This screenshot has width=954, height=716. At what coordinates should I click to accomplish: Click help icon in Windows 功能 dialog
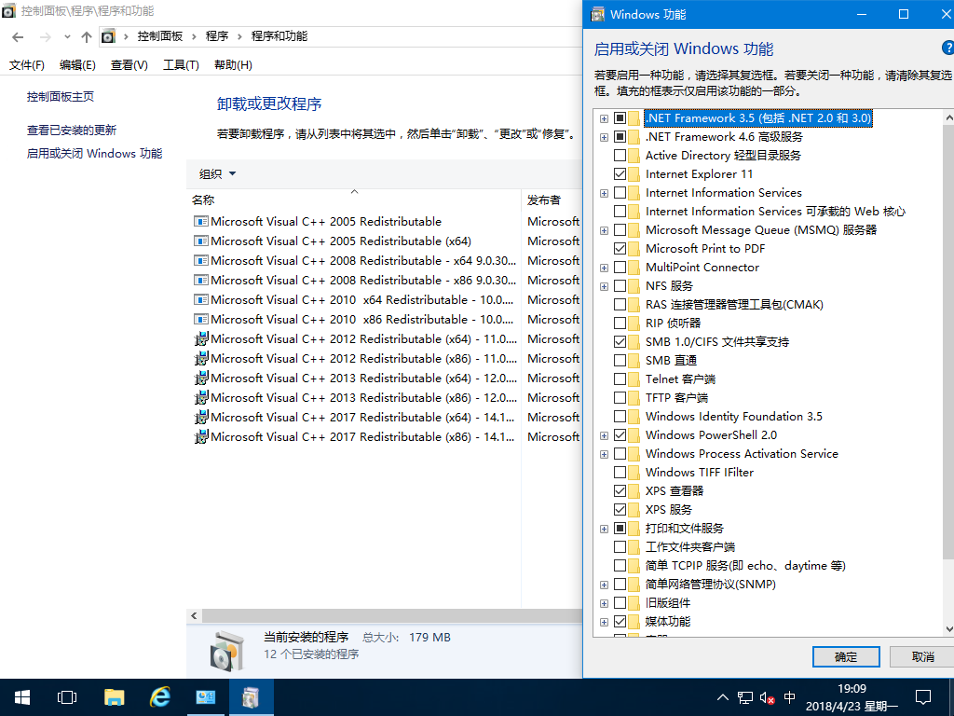(x=947, y=48)
